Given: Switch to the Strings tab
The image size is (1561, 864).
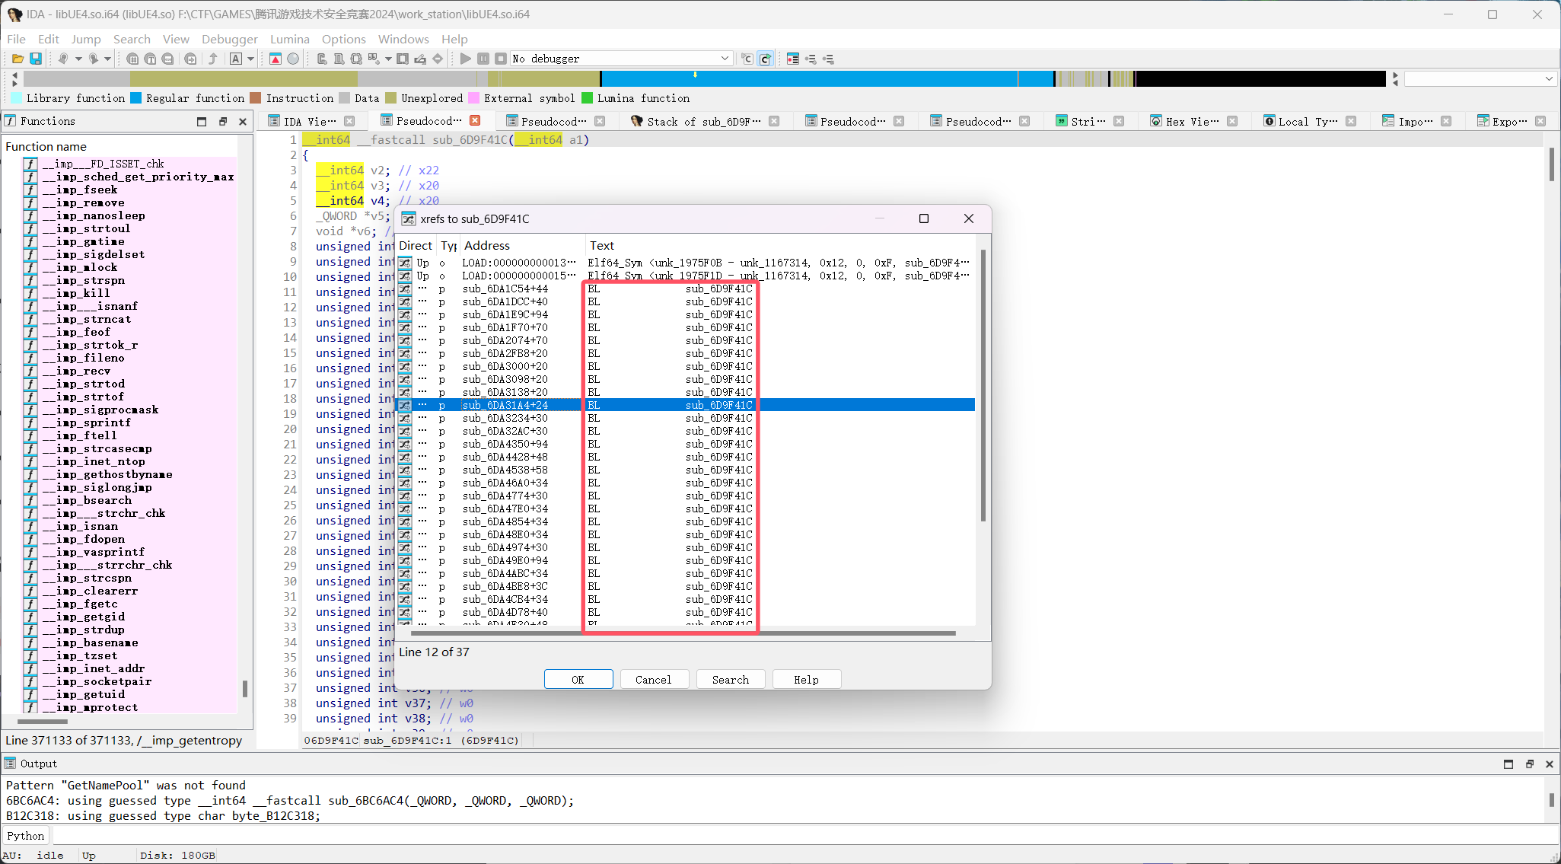Looking at the screenshot, I should pos(1088,121).
